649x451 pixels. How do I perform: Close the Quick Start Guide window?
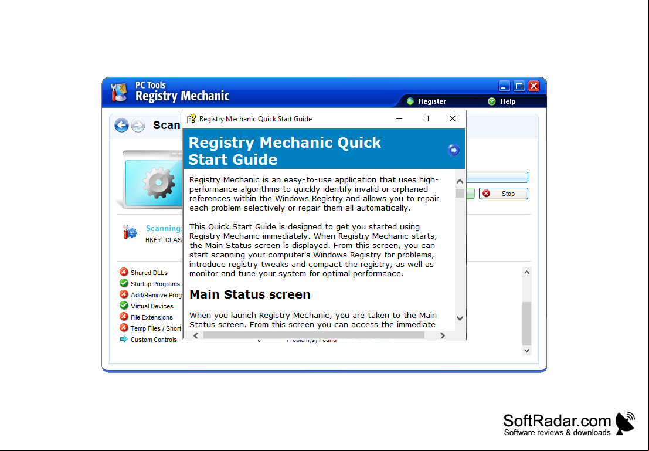pyautogui.click(x=453, y=119)
